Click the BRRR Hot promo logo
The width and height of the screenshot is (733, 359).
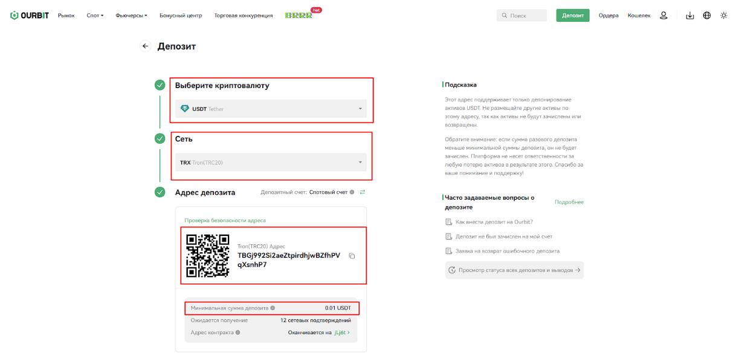coord(303,14)
